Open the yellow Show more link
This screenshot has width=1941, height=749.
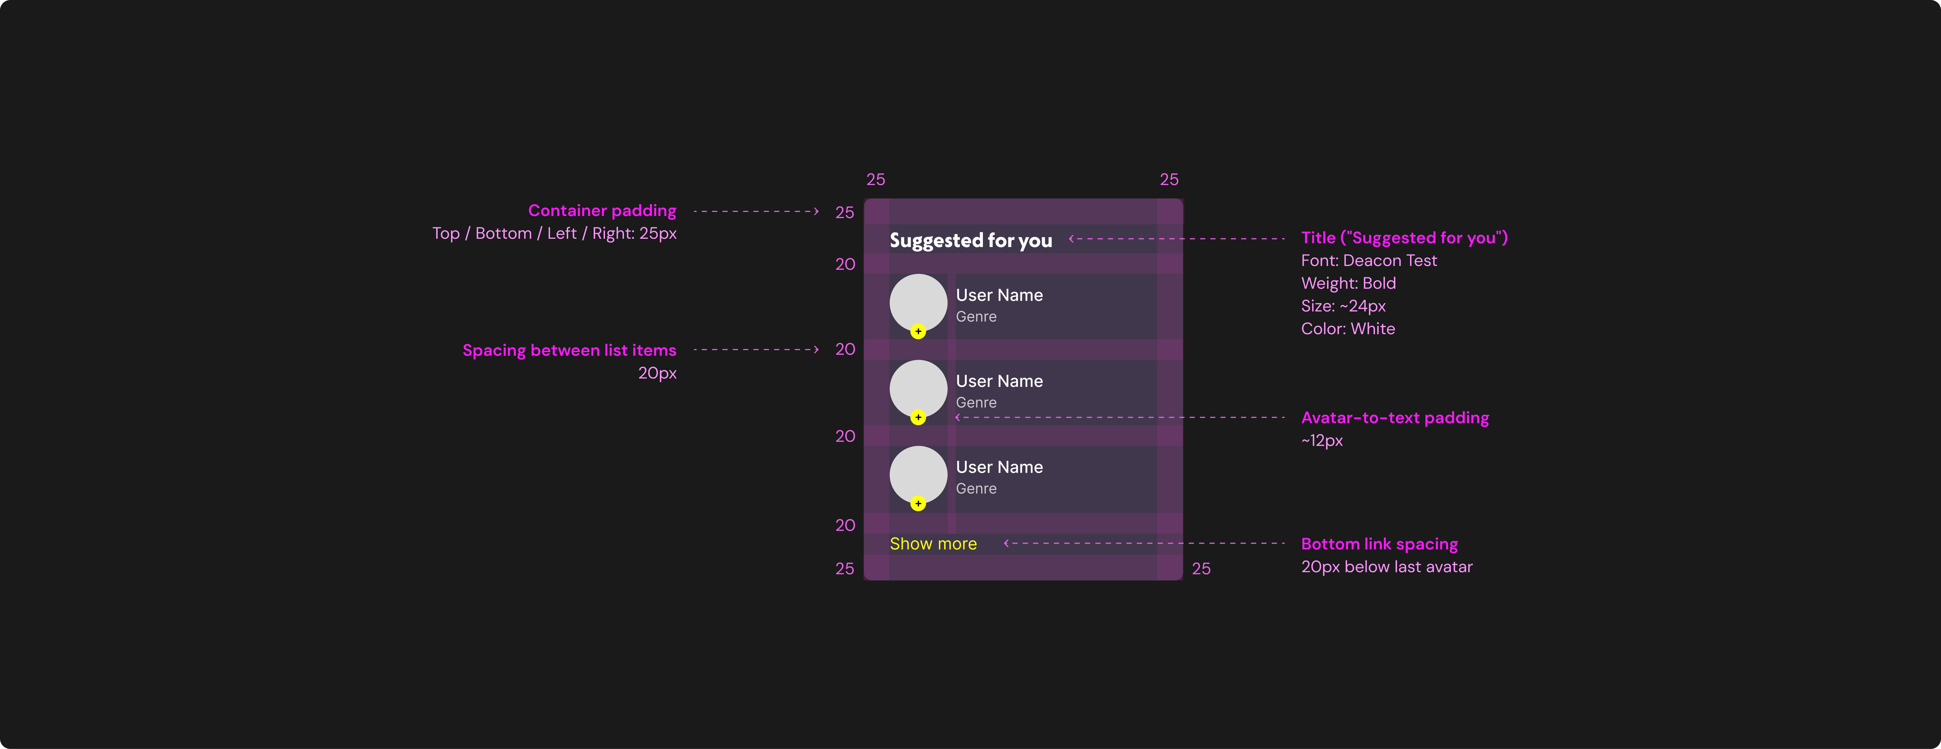pyautogui.click(x=933, y=544)
